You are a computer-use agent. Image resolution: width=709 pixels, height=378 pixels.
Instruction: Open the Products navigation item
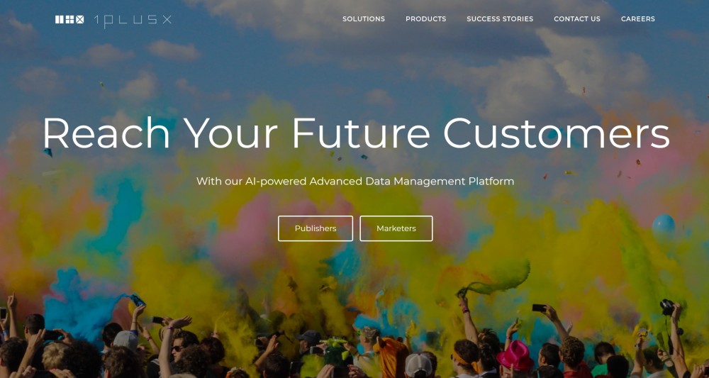[425, 19]
